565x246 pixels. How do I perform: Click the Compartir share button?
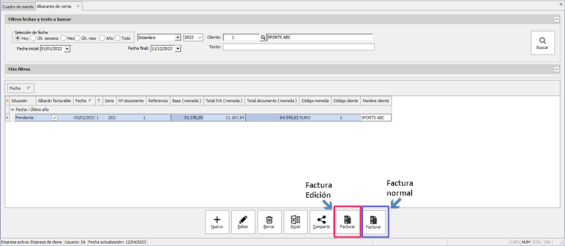[x=322, y=222]
